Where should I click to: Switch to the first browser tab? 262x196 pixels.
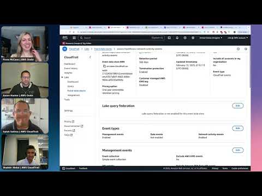(x=78, y=27)
